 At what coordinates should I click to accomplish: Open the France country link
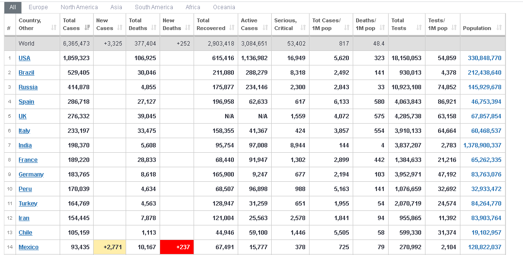[x=28, y=160]
